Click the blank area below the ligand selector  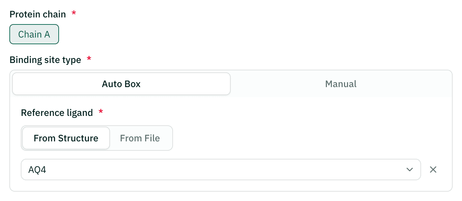pyautogui.click(x=231, y=185)
